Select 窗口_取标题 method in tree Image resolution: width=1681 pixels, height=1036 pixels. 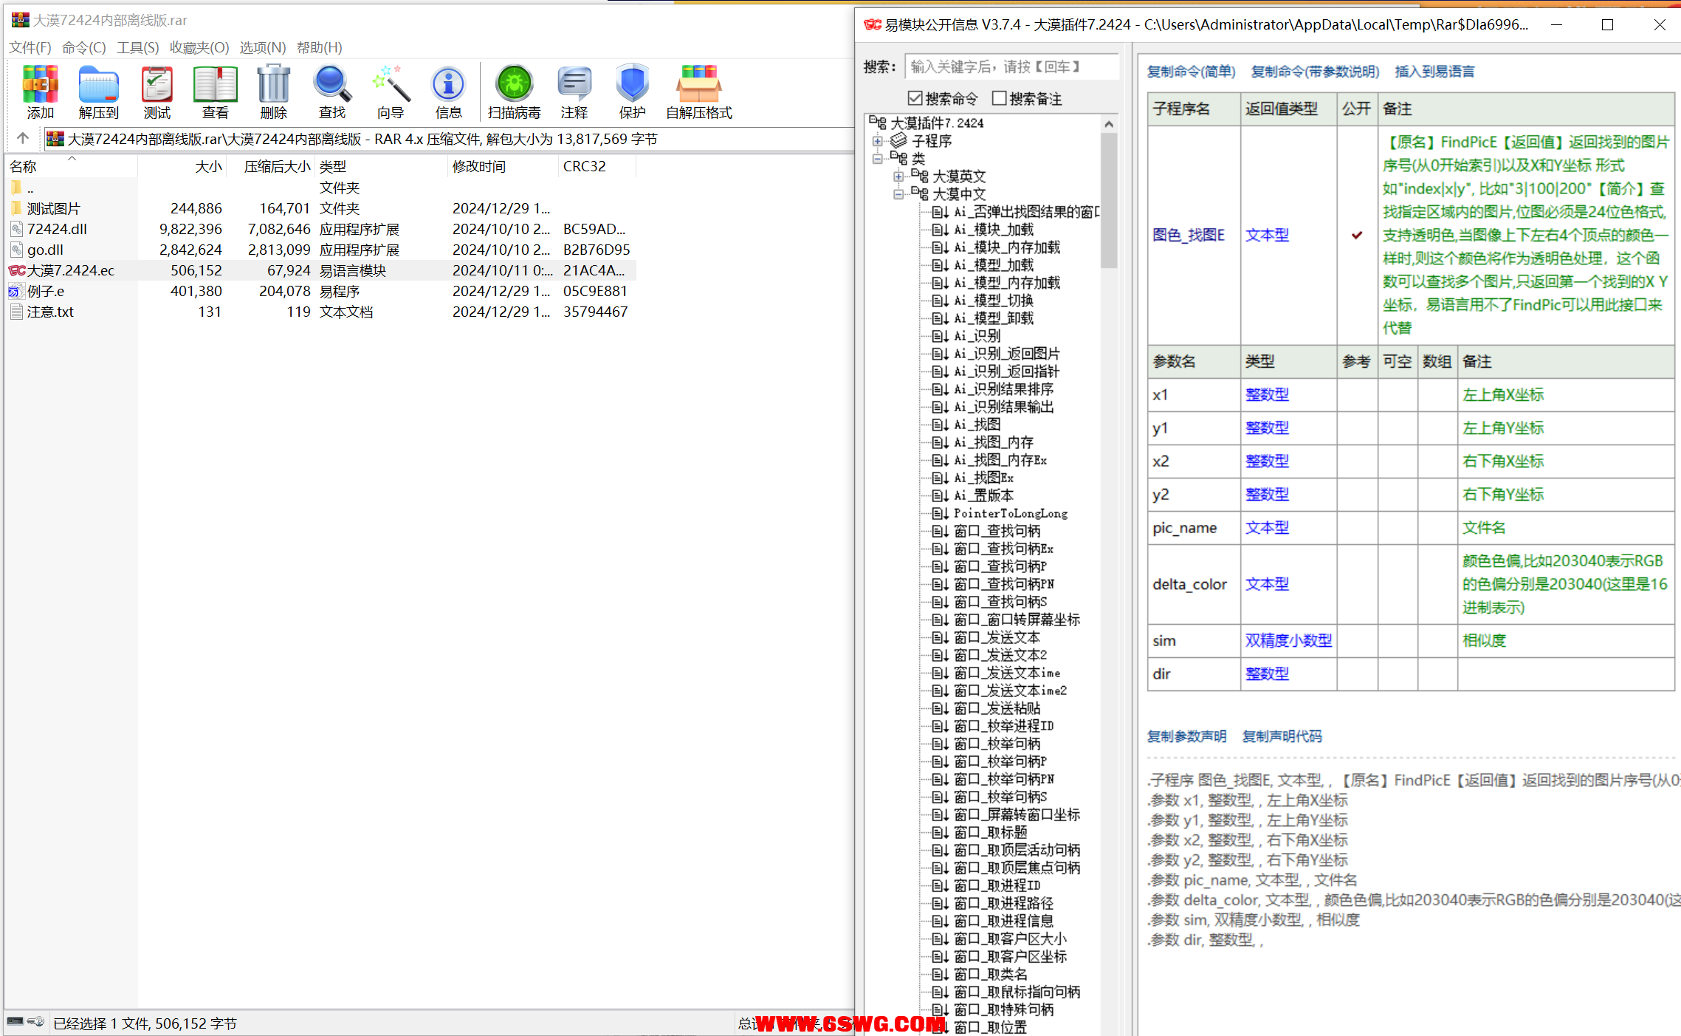coord(990,831)
